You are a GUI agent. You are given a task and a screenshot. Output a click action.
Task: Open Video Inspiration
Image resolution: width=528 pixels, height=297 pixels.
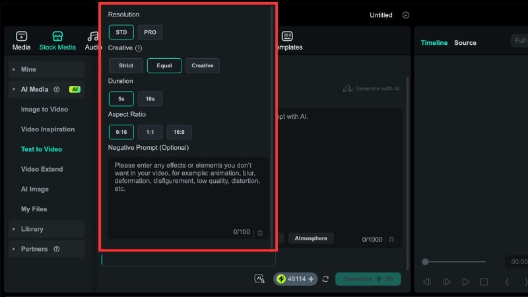[x=48, y=129]
